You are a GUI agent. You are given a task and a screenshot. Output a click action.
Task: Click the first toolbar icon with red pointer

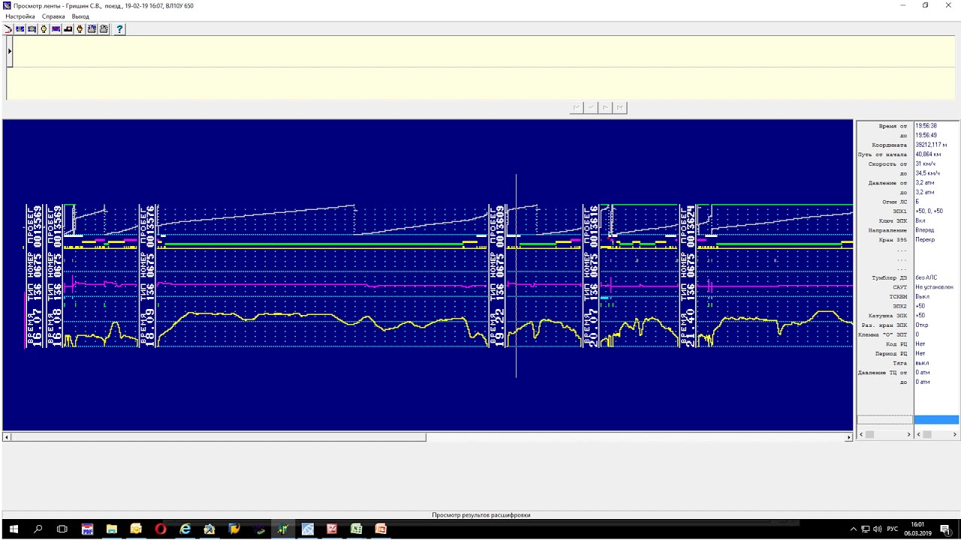click(8, 29)
